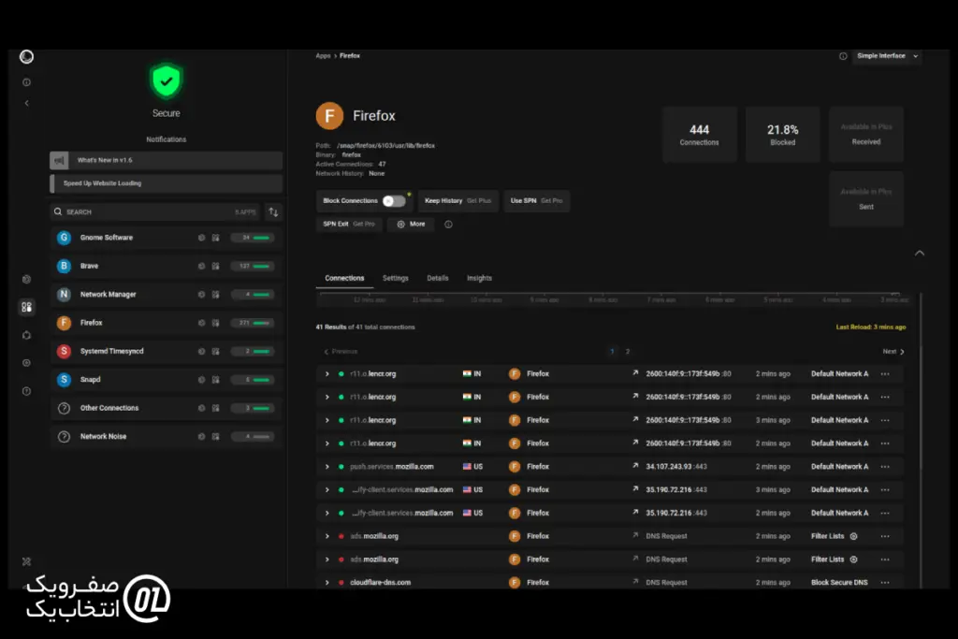Click the Portmaster logo icon in sidebar
The image size is (958, 639).
pyautogui.click(x=26, y=57)
